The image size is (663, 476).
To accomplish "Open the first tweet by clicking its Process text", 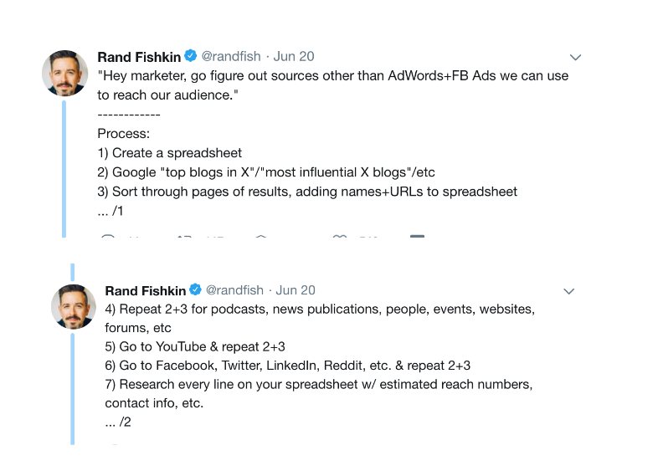I will [x=123, y=134].
